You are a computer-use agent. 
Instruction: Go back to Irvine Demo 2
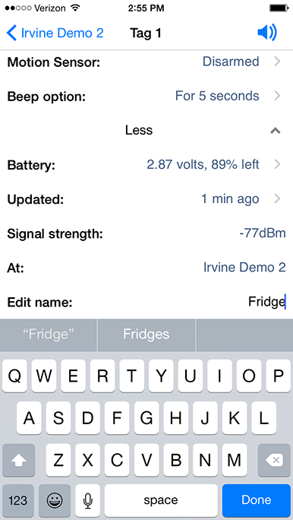[x=55, y=33]
